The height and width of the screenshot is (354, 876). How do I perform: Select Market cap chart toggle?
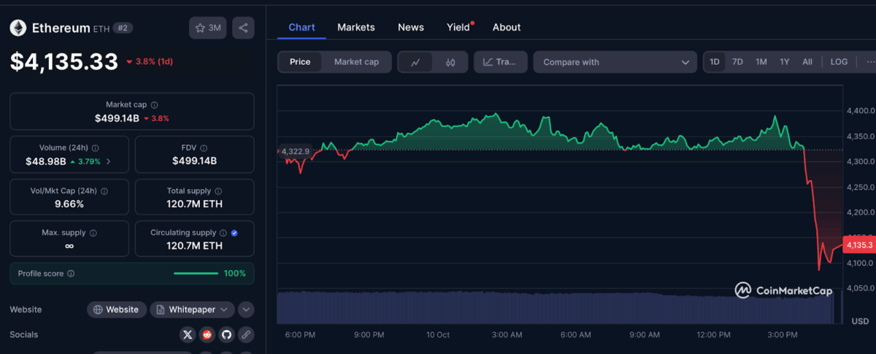click(356, 62)
